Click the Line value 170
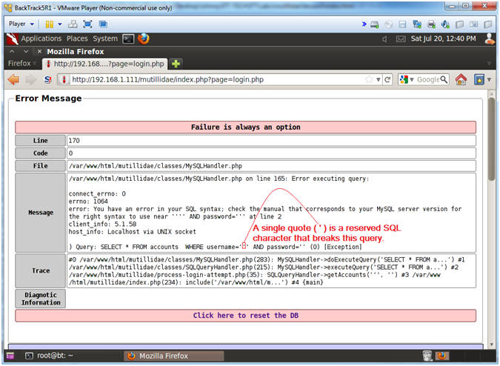Image resolution: width=500 pixels, height=366 pixels. [x=74, y=141]
